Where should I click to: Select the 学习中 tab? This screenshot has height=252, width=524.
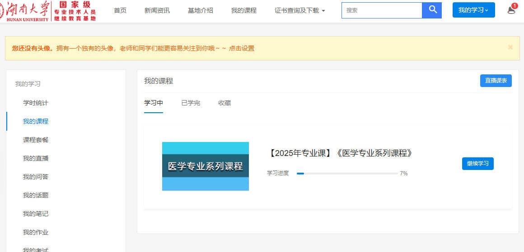click(x=154, y=103)
